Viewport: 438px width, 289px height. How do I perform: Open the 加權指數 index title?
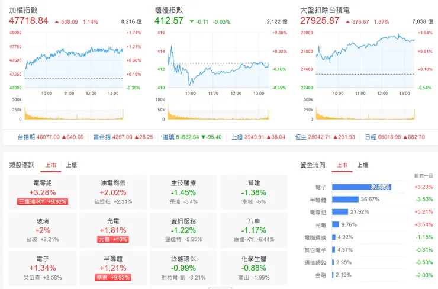point(23,10)
